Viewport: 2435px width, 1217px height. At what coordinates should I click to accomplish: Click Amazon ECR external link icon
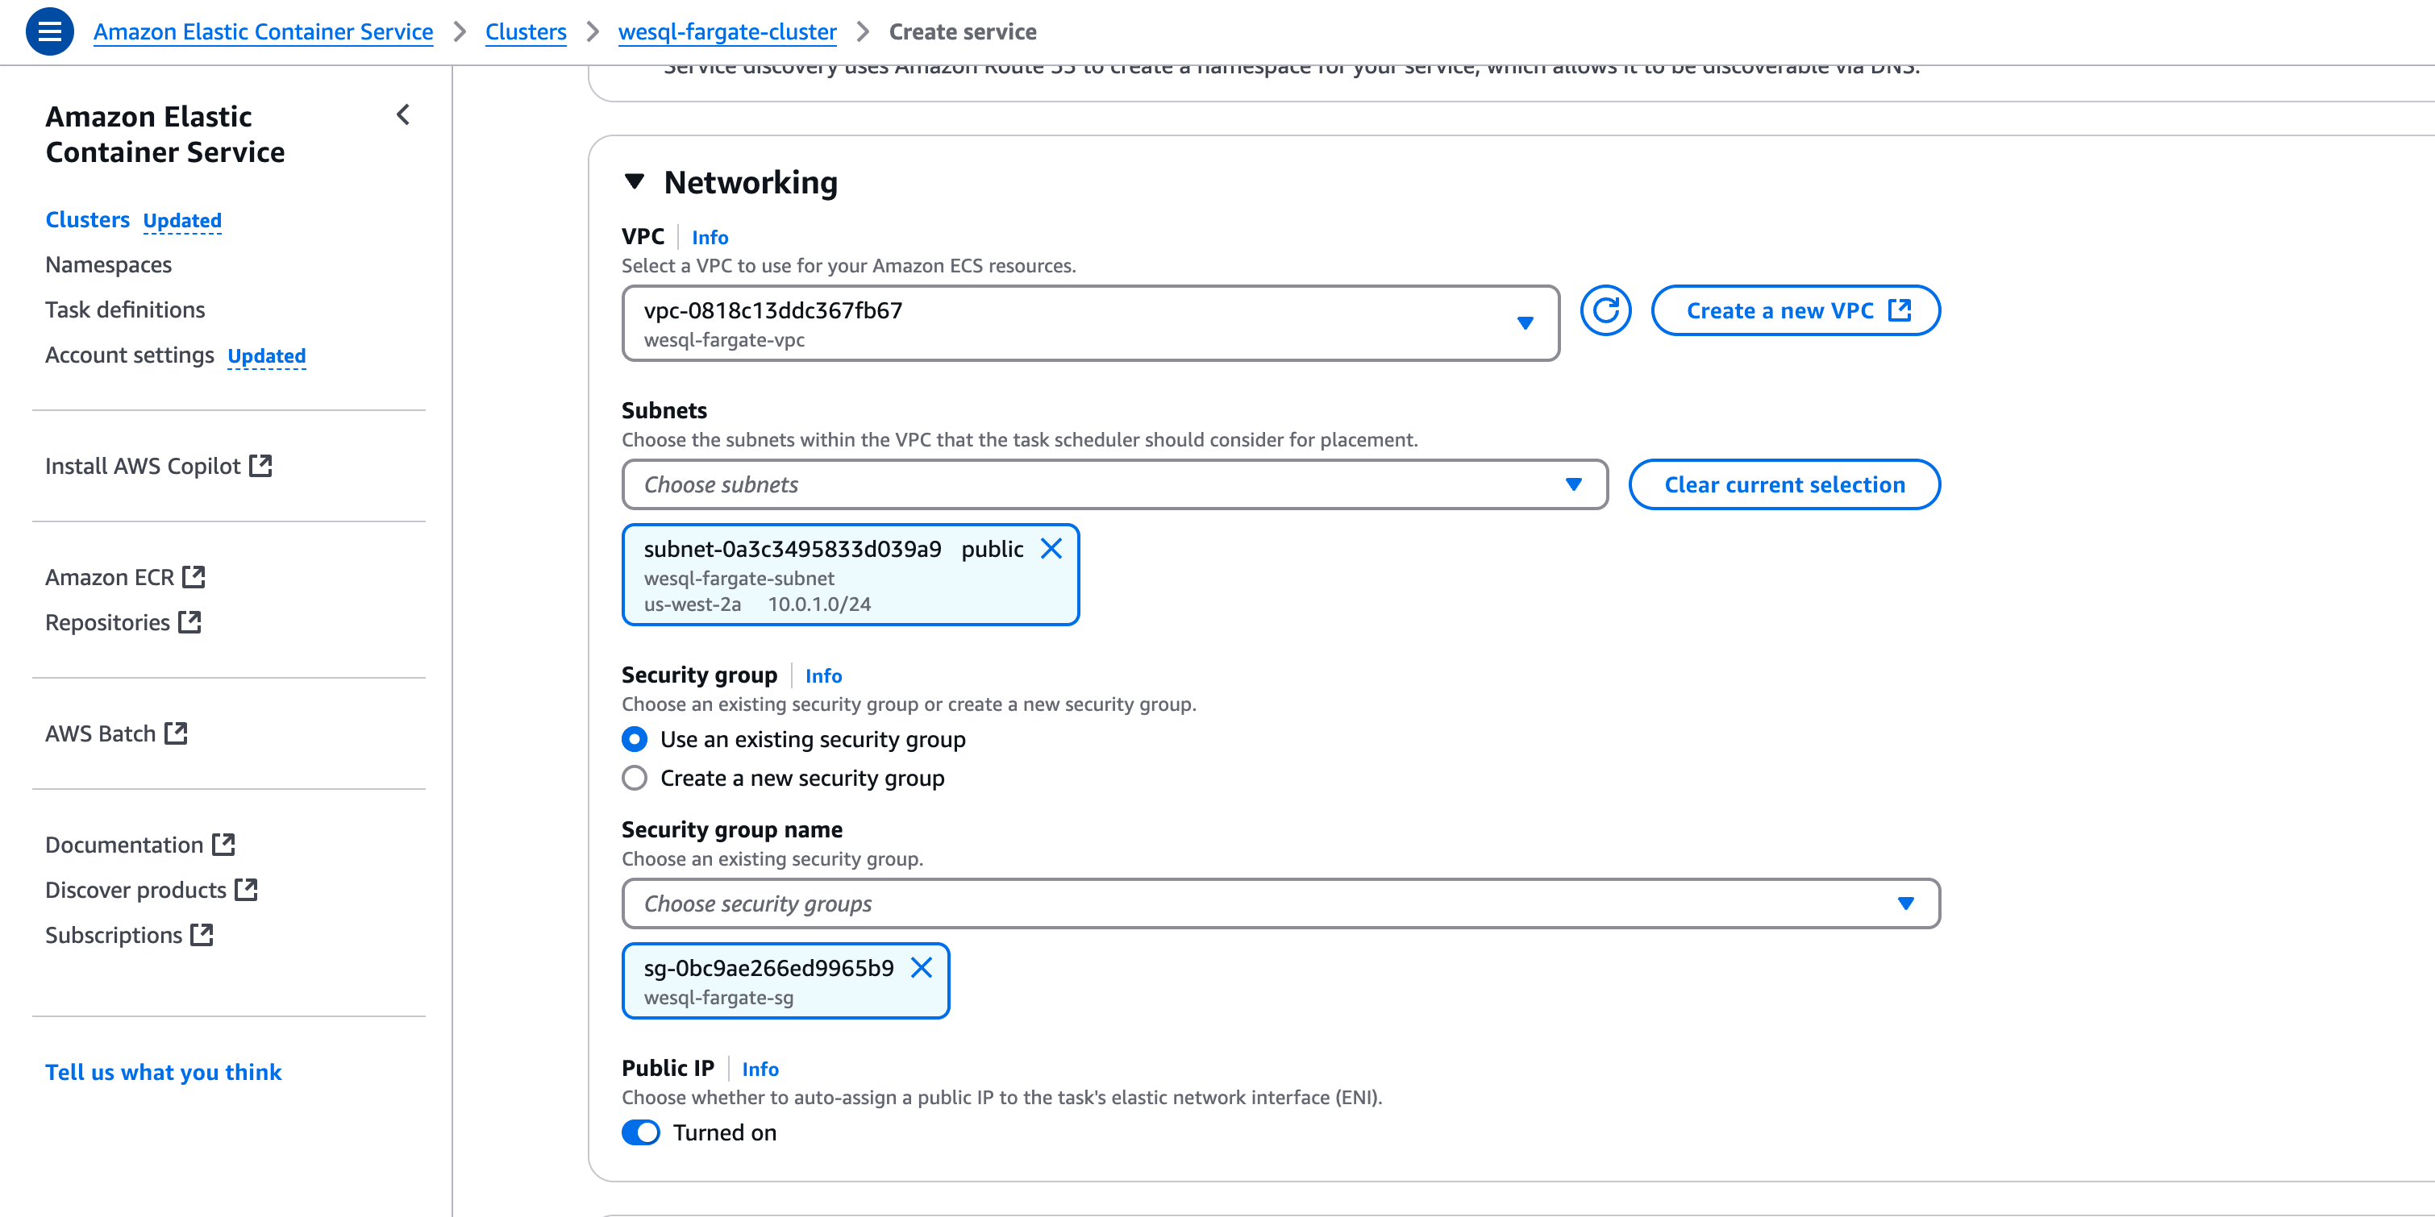click(194, 576)
